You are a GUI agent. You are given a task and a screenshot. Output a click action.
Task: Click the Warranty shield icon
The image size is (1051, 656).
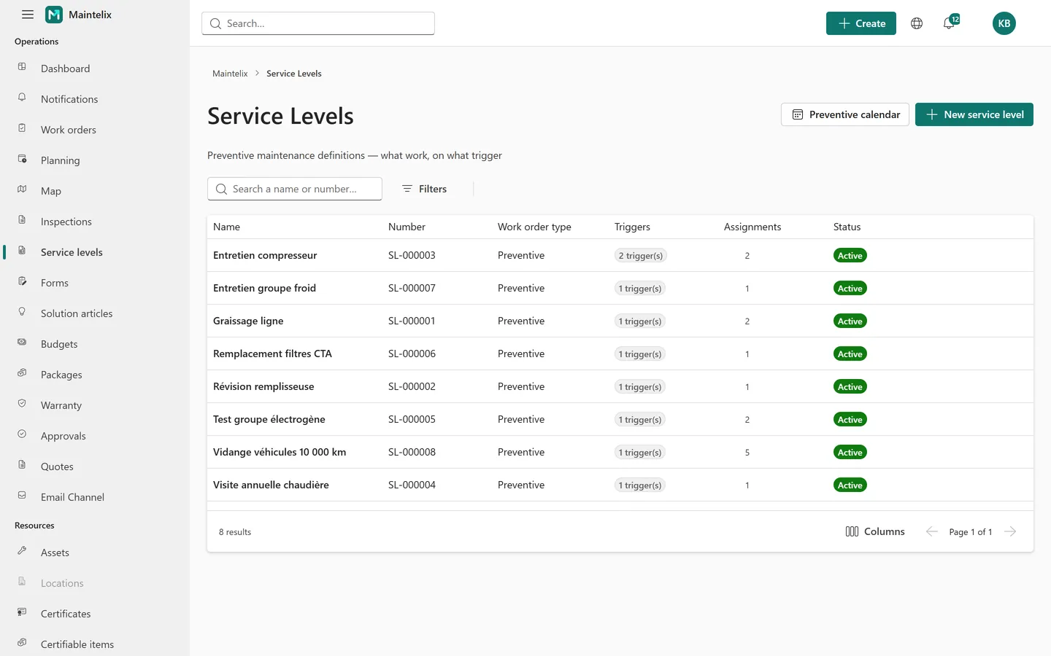click(x=22, y=404)
